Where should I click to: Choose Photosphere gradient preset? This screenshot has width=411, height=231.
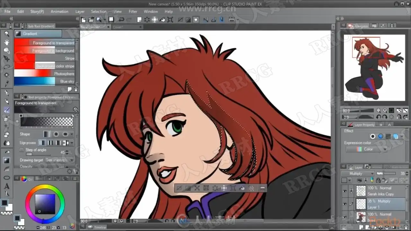point(44,73)
